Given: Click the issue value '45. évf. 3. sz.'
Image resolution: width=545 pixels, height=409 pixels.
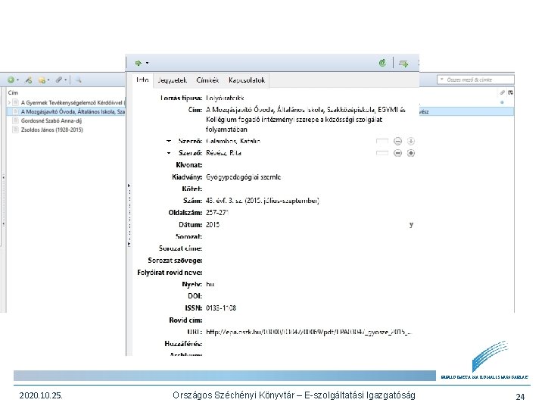Looking at the screenshot, I should tap(263, 201).
